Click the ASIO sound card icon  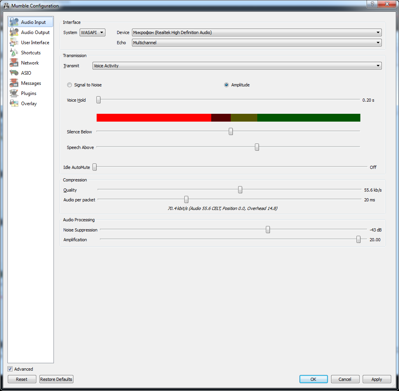(x=14, y=73)
